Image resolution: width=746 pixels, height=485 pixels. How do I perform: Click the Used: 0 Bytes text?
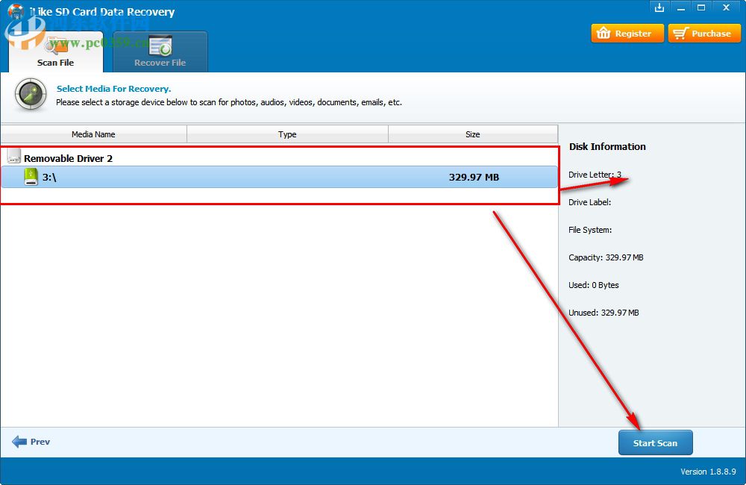pos(594,285)
